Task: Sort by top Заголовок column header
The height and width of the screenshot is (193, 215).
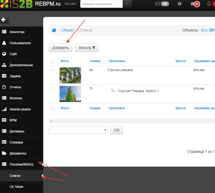Action: (x=117, y=61)
